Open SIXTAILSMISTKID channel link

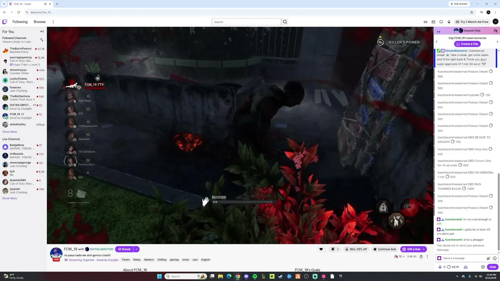pos(102,249)
